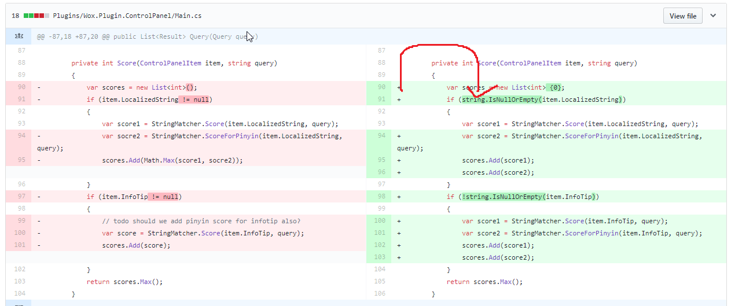
Task: Click the View file button
Action: (x=683, y=16)
